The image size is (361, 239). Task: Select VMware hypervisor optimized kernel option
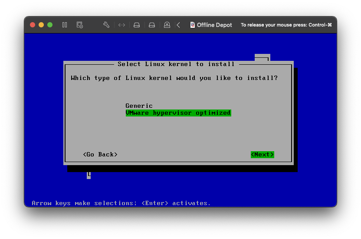tap(178, 113)
